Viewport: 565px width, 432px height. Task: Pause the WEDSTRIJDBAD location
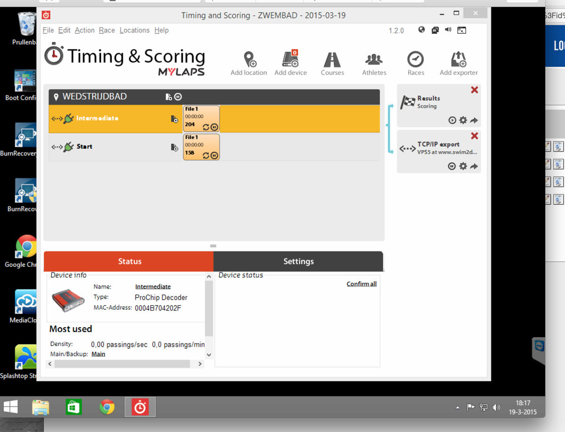pos(178,97)
